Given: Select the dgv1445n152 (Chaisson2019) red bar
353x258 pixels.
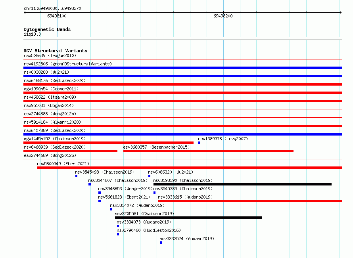Looking at the screenshot, I should coord(109,143).
